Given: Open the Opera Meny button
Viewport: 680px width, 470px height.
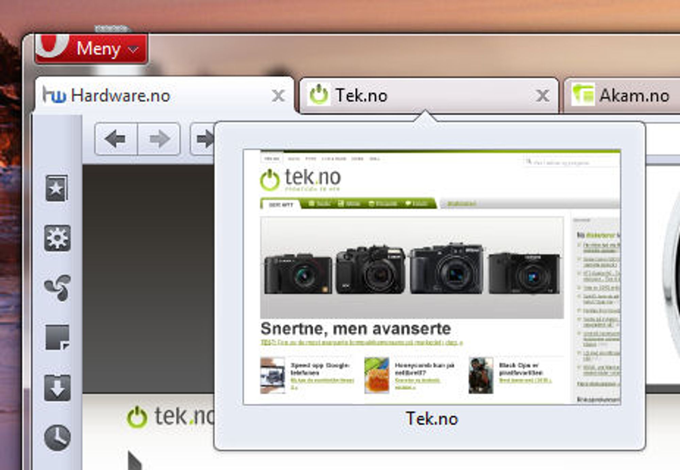Looking at the screenshot, I should [91, 48].
